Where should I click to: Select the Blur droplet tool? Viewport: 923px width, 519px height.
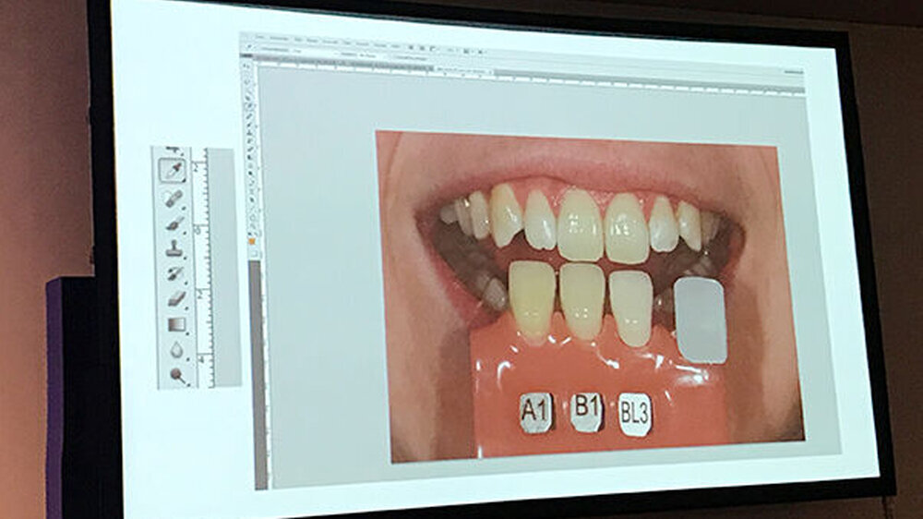(176, 349)
